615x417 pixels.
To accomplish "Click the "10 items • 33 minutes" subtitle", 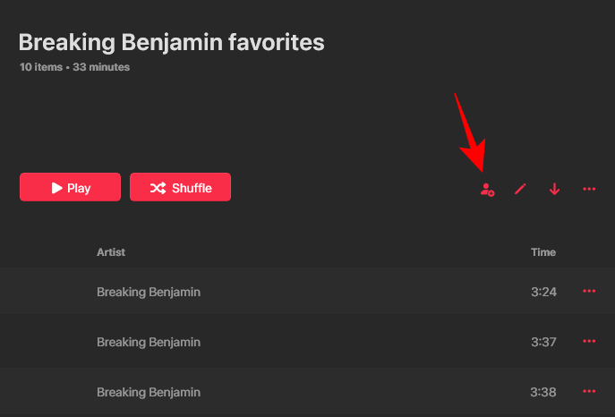I will coord(74,67).
